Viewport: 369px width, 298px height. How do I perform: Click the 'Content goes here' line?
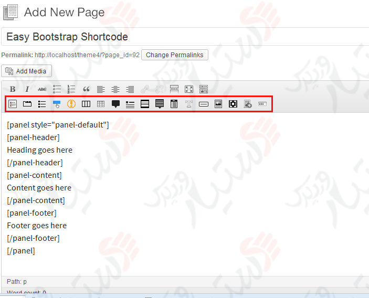click(39, 188)
